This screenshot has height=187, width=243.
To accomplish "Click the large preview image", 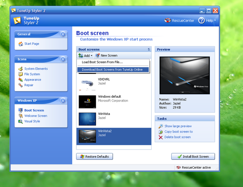I will coord(185,75).
